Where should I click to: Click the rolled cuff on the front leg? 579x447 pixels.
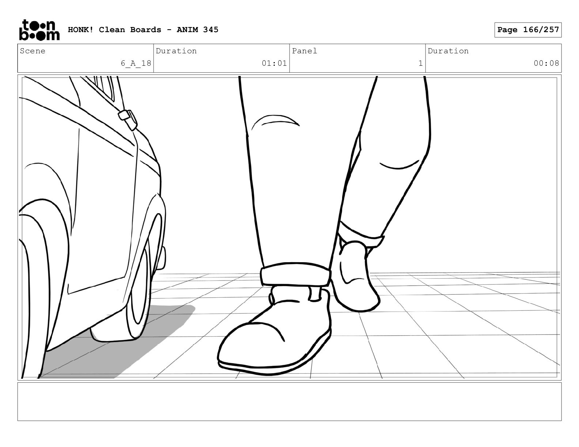point(295,275)
